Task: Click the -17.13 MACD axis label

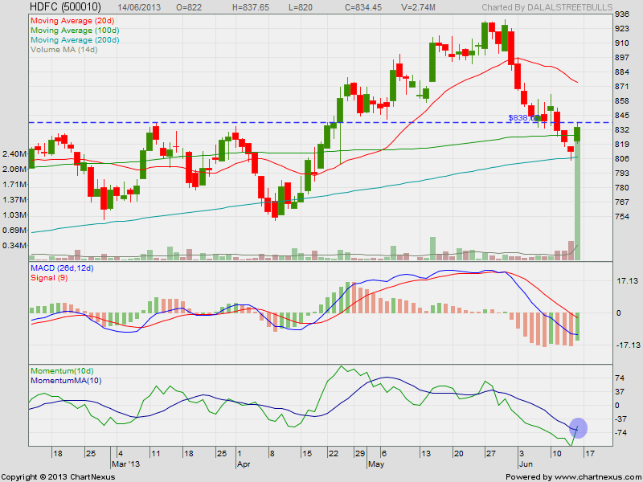Action: (x=629, y=345)
